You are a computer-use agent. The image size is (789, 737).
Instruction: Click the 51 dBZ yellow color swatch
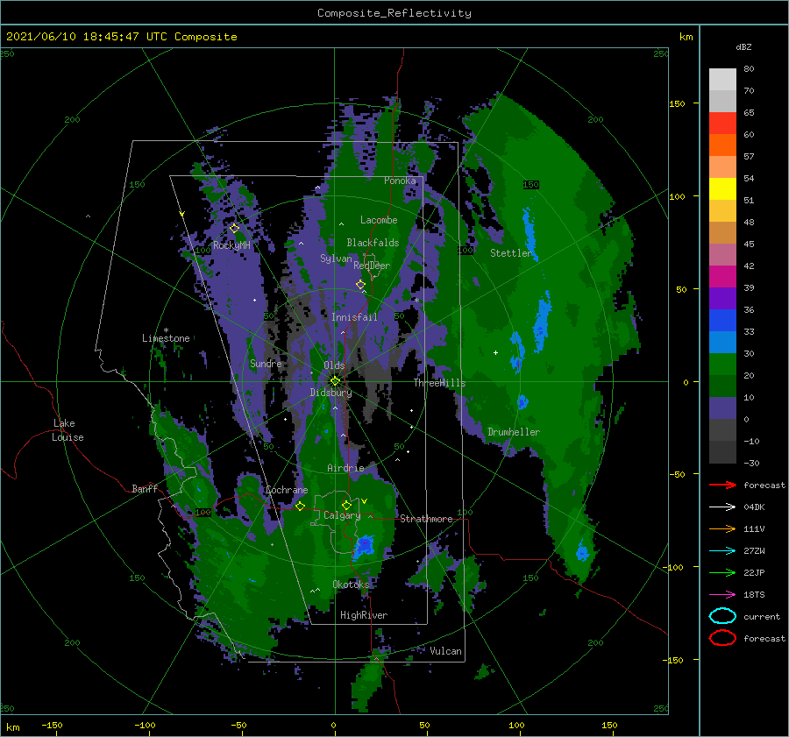[x=722, y=188]
